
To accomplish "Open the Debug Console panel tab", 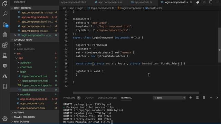I will click(x=107, y=98).
